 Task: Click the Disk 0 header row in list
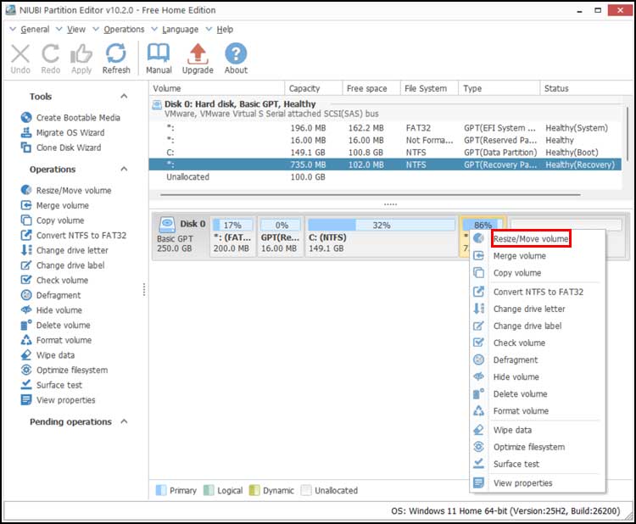point(385,109)
